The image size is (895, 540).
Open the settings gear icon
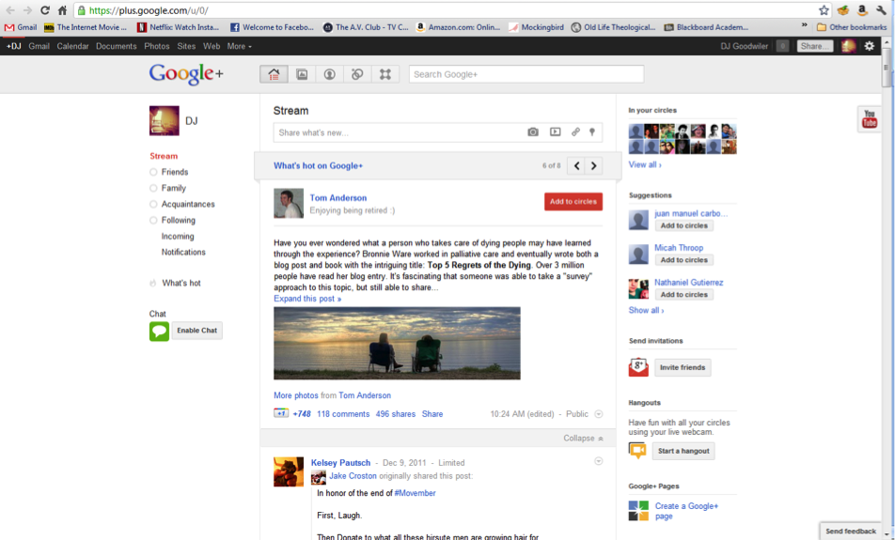click(869, 46)
